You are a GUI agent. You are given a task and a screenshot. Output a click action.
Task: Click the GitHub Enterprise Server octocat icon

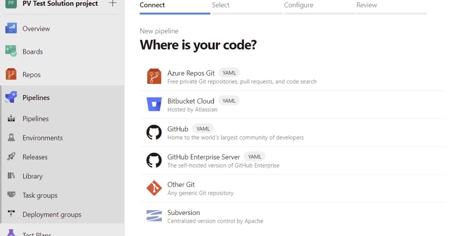[x=154, y=160]
